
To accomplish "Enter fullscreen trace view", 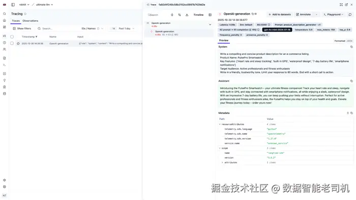I will point(341,5).
